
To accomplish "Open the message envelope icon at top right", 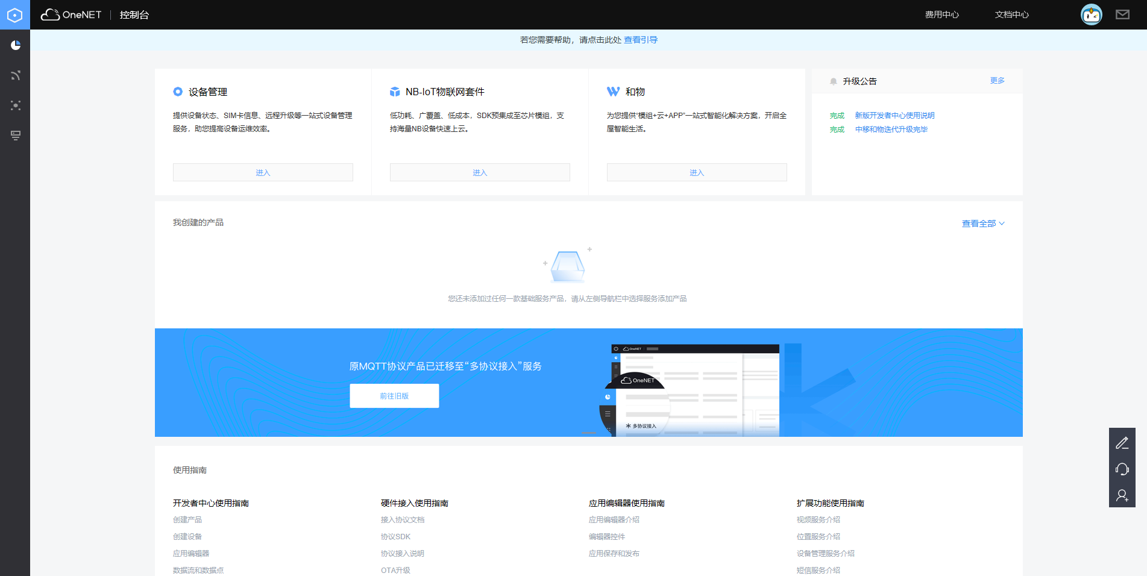I will click(1122, 14).
